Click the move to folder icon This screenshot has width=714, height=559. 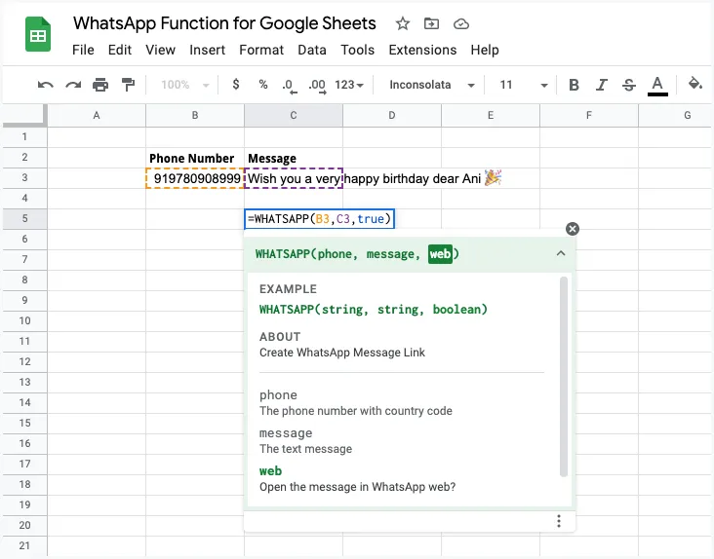432,23
